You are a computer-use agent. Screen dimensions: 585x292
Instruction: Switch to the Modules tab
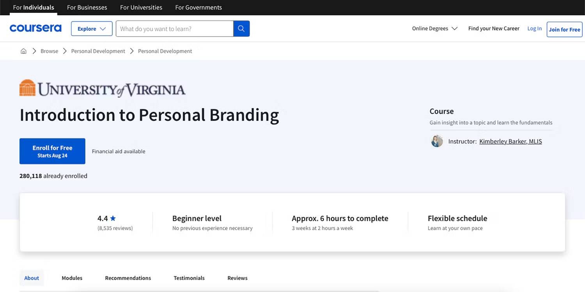click(72, 278)
